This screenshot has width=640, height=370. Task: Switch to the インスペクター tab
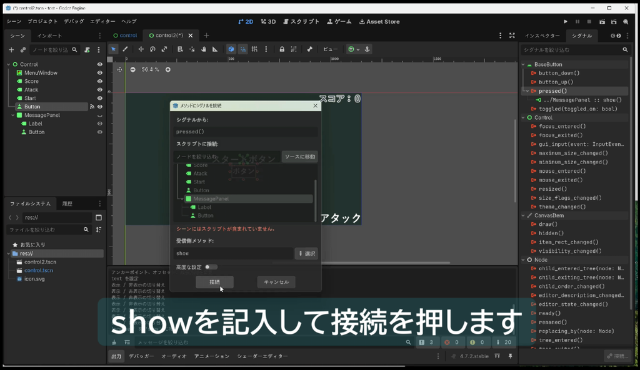[x=542, y=36]
